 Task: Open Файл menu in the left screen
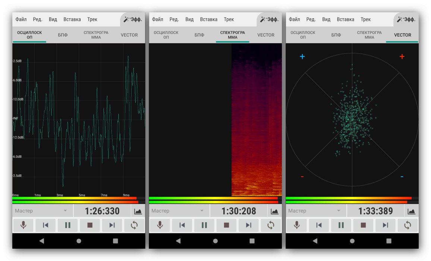click(x=21, y=19)
